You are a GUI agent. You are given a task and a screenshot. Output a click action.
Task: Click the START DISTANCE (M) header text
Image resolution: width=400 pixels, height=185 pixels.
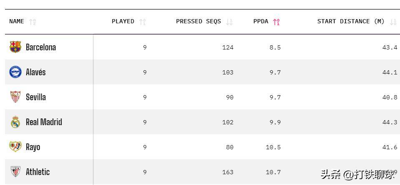(x=350, y=21)
